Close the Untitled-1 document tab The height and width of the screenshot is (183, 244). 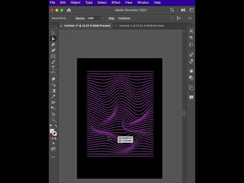click(116, 26)
